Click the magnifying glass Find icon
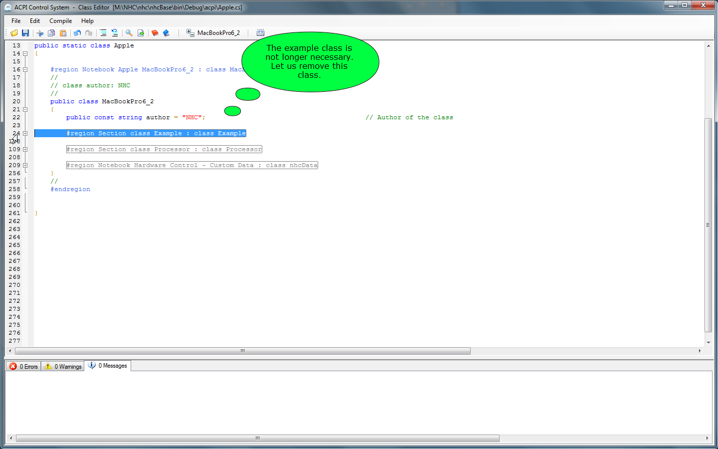This screenshot has height=449, width=718. pos(129,33)
